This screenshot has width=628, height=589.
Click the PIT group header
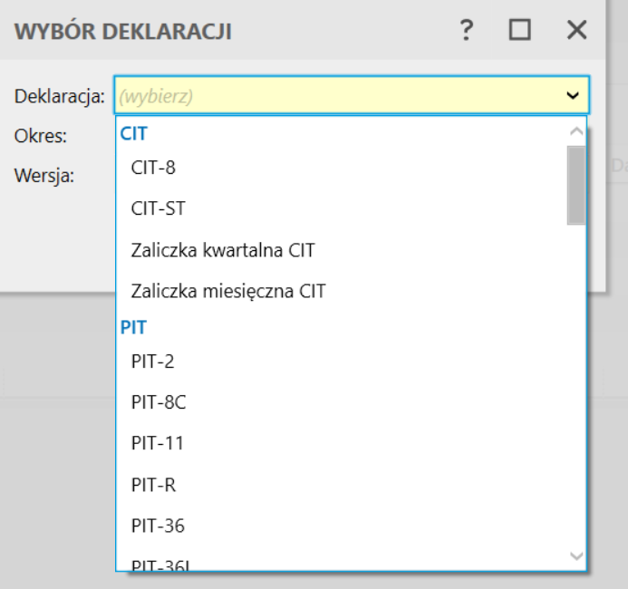tap(134, 327)
